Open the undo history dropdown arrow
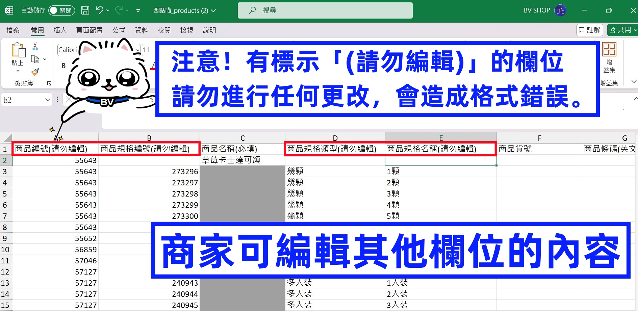Image resolution: width=638 pixels, height=311 pixels. pyautogui.click(x=108, y=10)
